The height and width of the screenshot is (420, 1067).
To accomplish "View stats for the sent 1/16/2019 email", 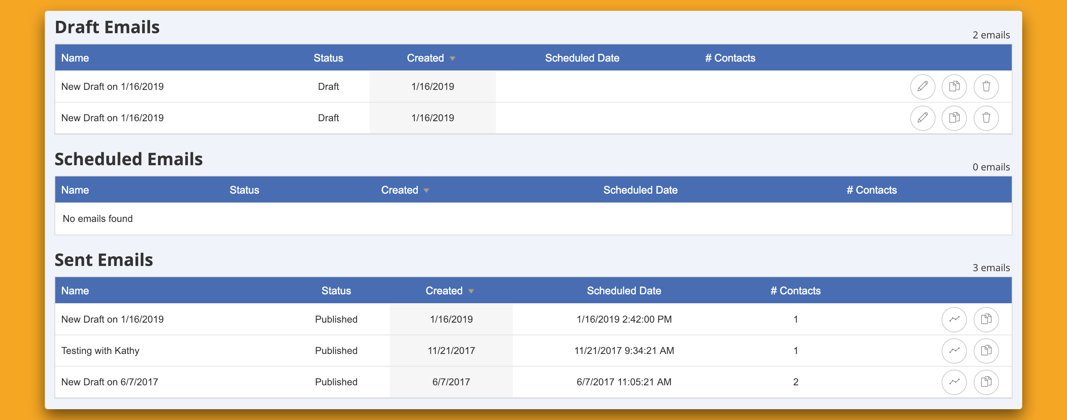I will [x=954, y=319].
